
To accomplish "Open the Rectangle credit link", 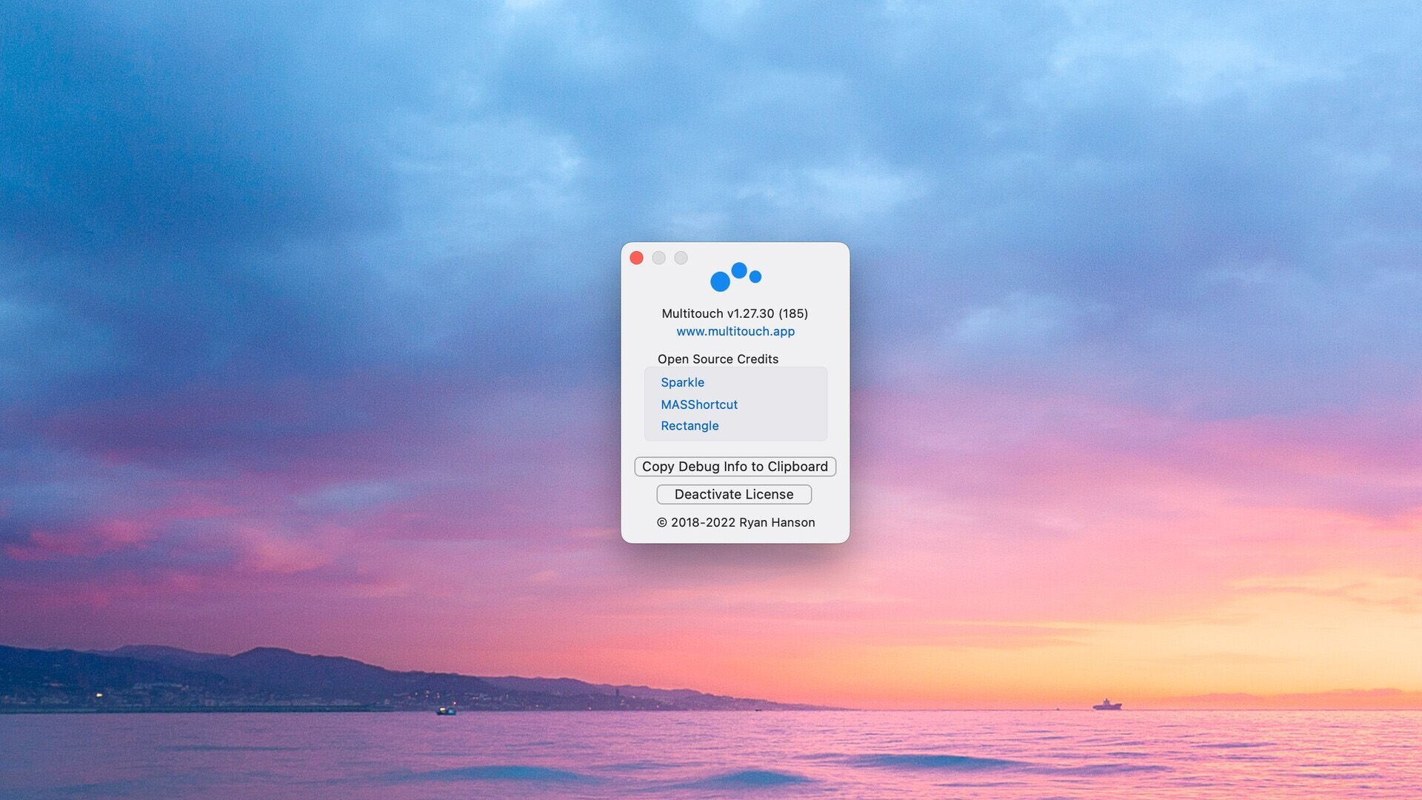I will point(690,425).
